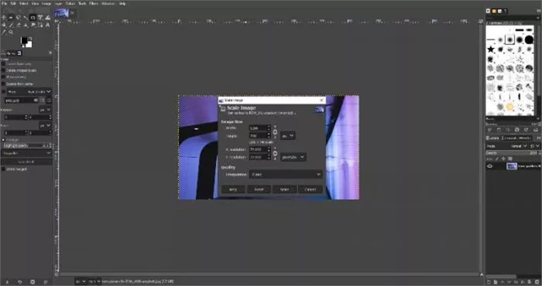The height and width of the screenshot is (286, 542).
Task: Click the width-height chain link in Scale Image
Action: (275, 132)
